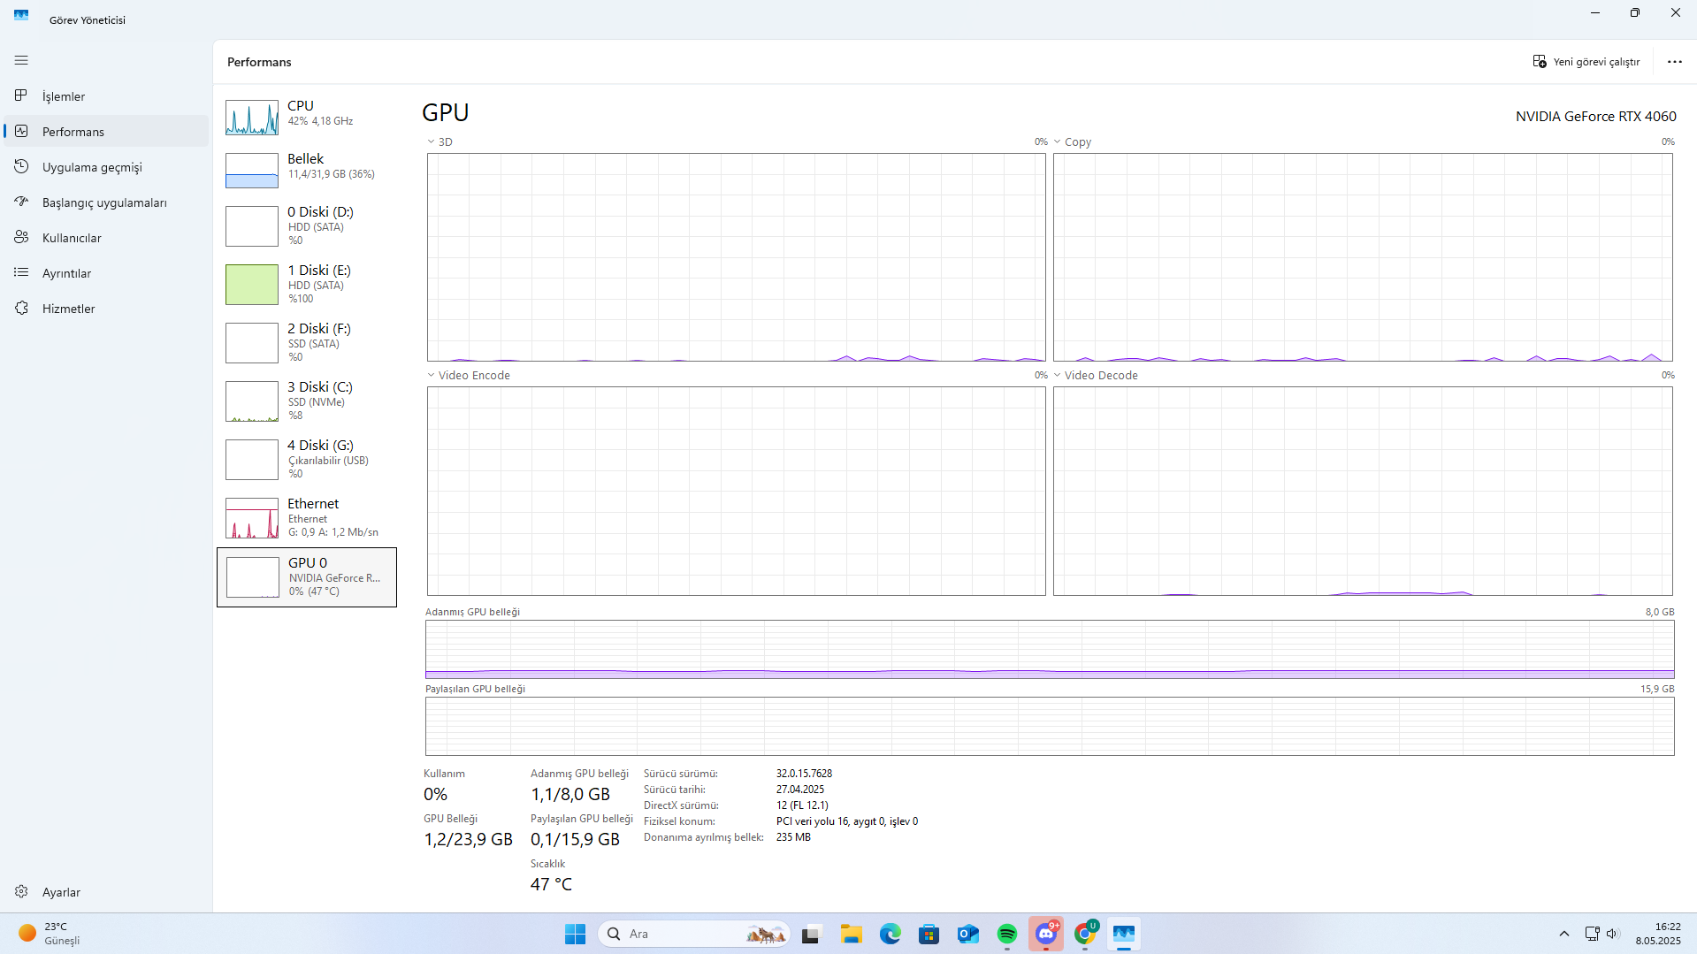The height and width of the screenshot is (954, 1697).
Task: Open Discord from taskbar
Action: (x=1046, y=934)
